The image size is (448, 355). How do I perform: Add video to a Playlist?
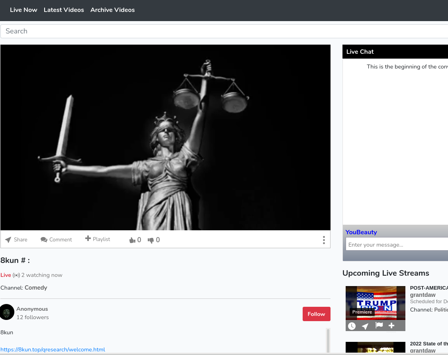point(98,239)
